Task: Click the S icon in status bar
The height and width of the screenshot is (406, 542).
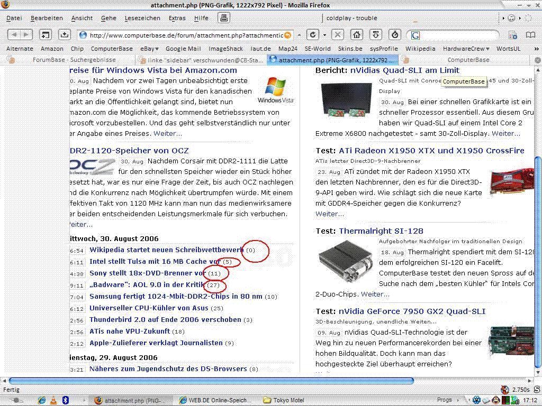Action: click(x=537, y=390)
